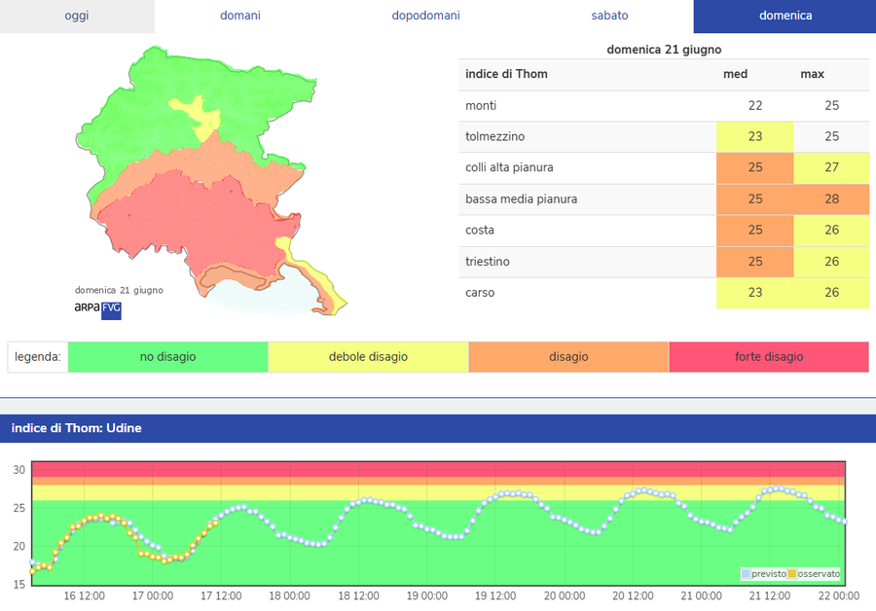Click the 'indice di Thom: Udine' header

point(77,428)
